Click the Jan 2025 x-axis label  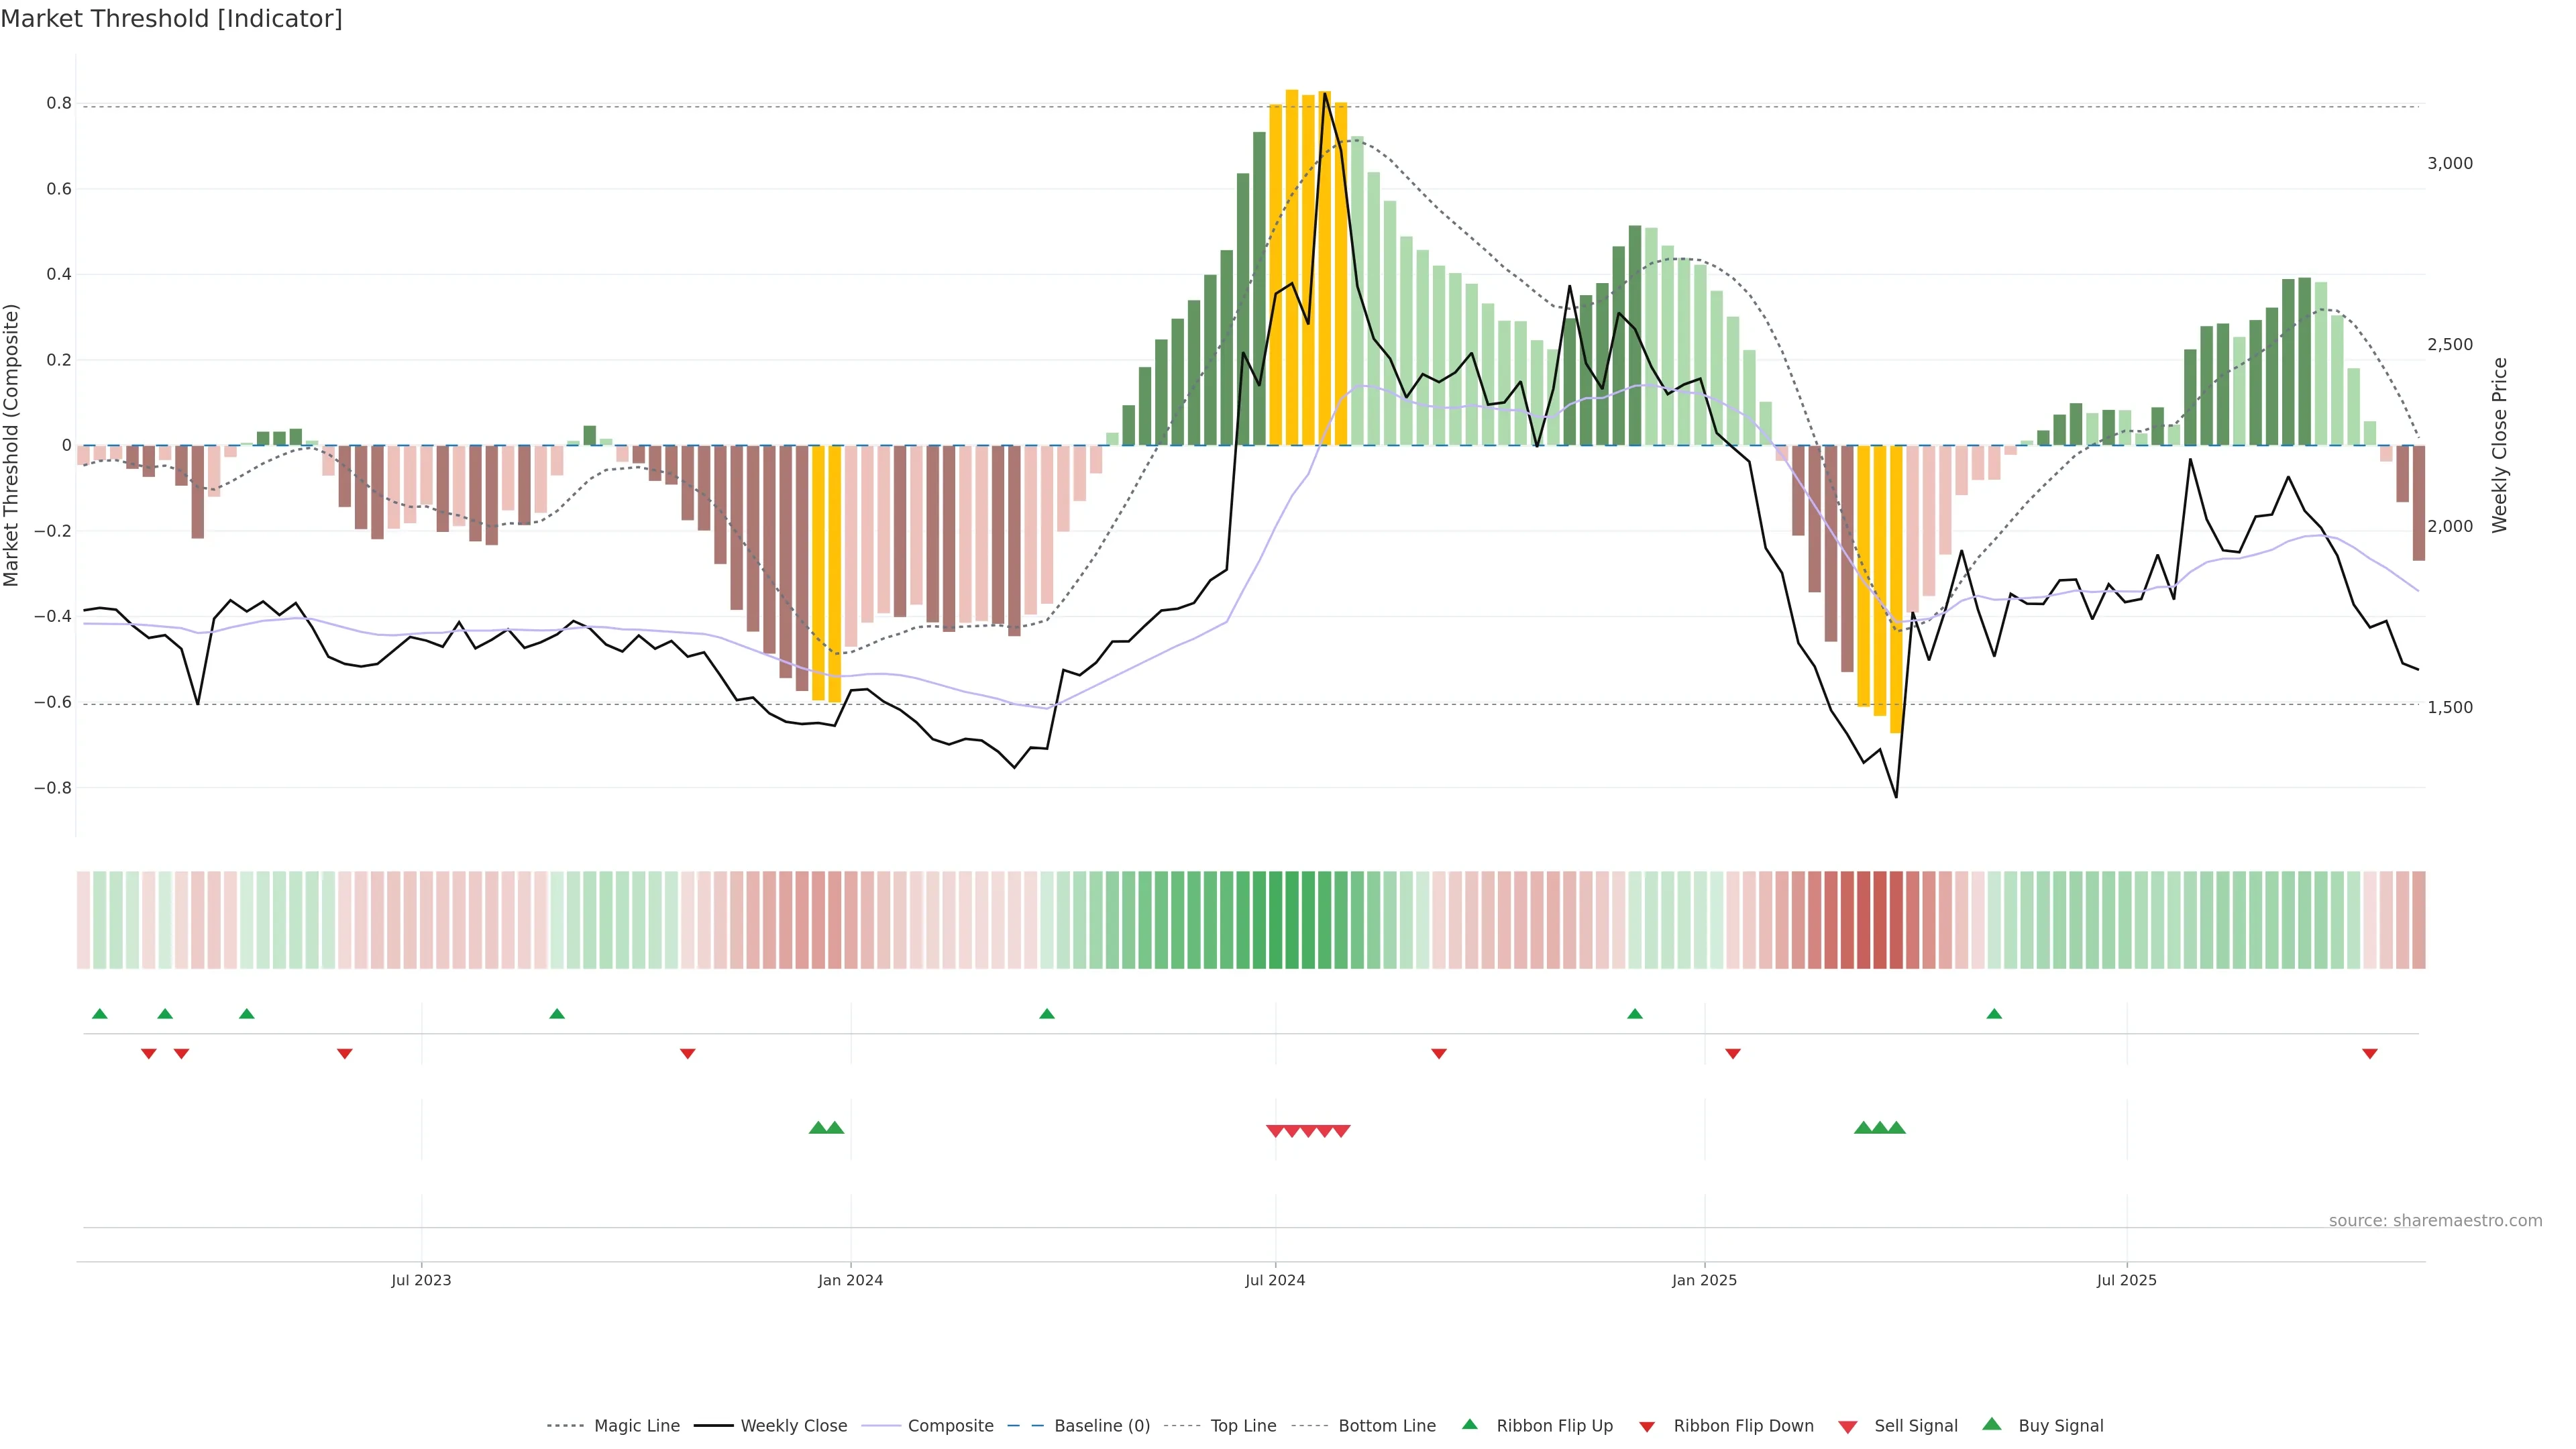1704,1280
